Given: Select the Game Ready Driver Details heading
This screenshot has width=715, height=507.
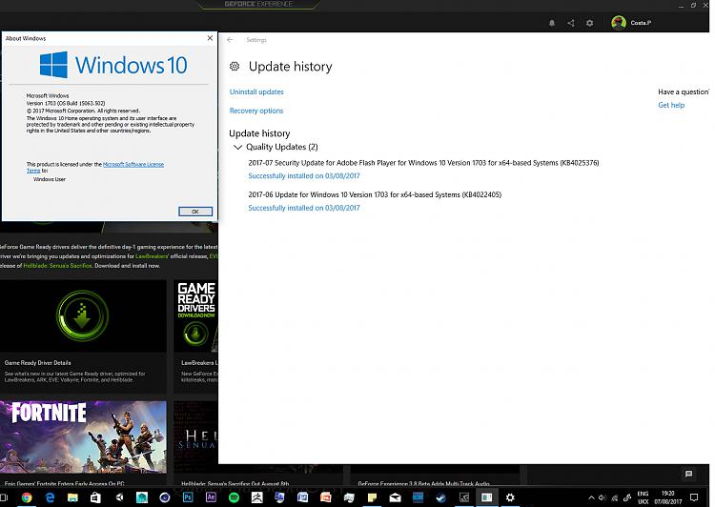Looking at the screenshot, I should pos(38,363).
